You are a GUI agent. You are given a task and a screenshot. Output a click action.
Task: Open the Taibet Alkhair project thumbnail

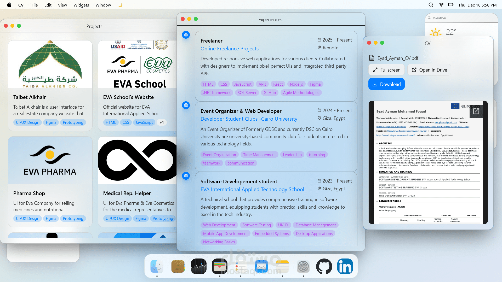(50, 64)
